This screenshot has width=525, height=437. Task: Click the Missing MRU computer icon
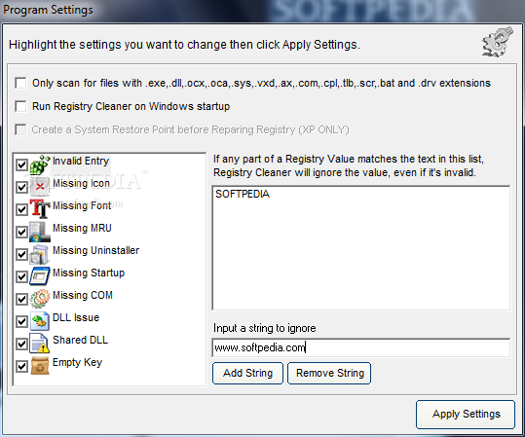click(x=40, y=232)
